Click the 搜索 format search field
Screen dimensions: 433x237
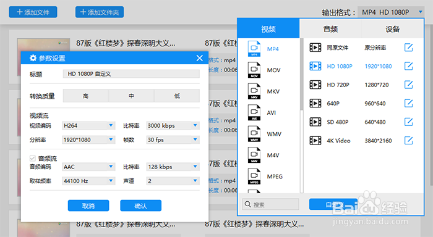coord(271,204)
